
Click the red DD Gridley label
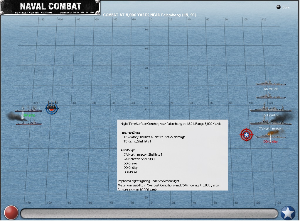click(271, 142)
